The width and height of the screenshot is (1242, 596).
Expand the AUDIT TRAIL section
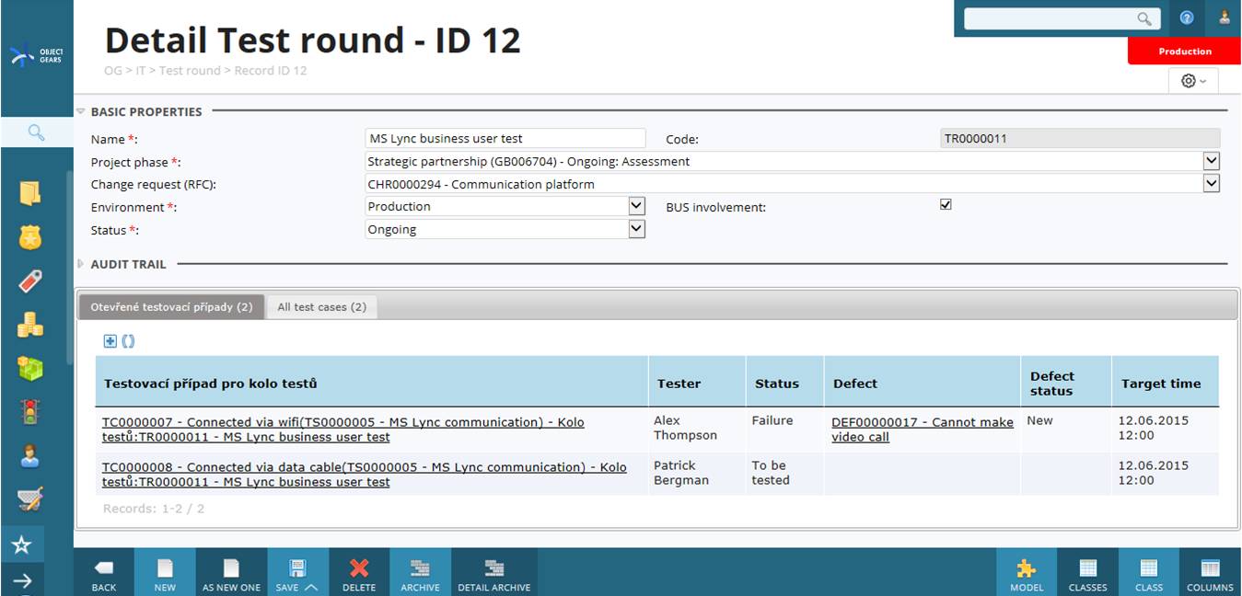[x=80, y=264]
